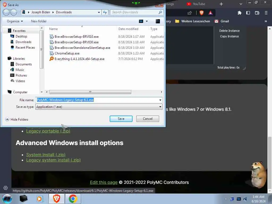The image size is (272, 204).
Task: Open the browser extensions puzzle icon
Action: [240, 13]
